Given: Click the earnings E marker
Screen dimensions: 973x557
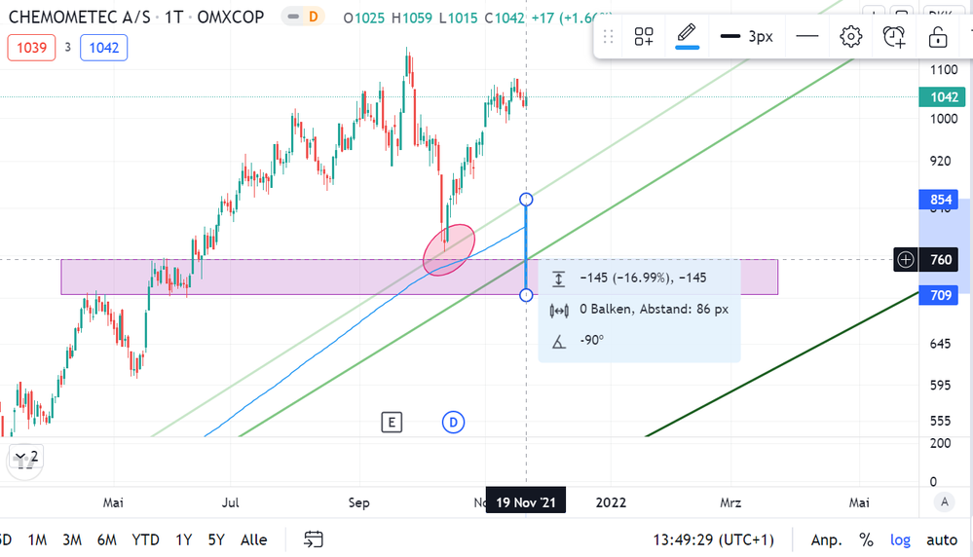Looking at the screenshot, I should [x=391, y=422].
